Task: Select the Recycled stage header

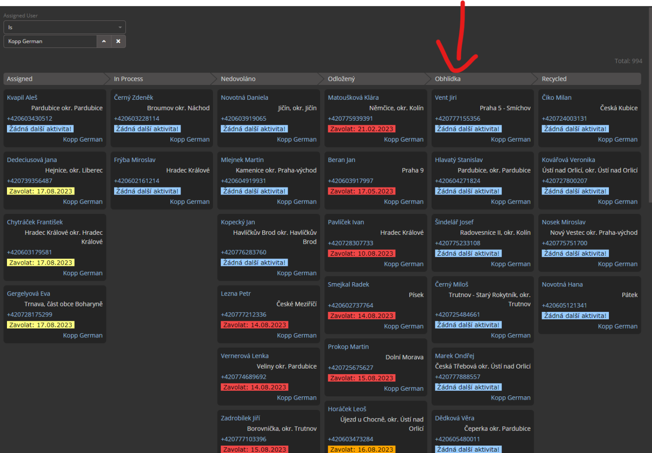Action: point(554,79)
